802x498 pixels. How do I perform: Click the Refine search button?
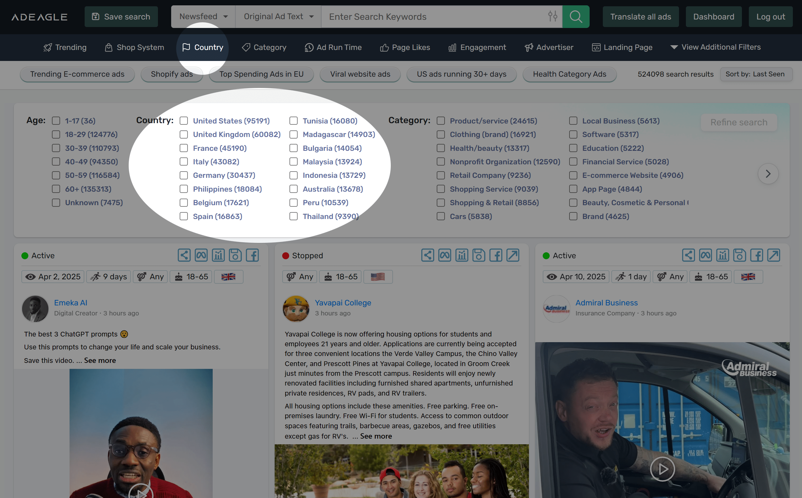(739, 122)
